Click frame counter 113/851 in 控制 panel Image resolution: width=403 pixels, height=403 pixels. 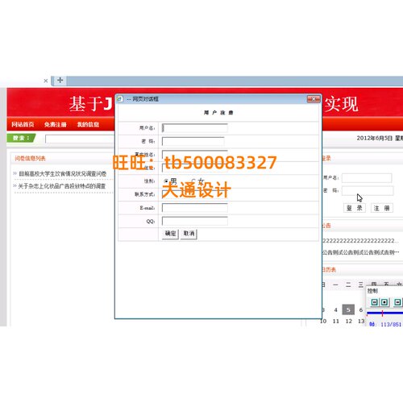click(391, 325)
